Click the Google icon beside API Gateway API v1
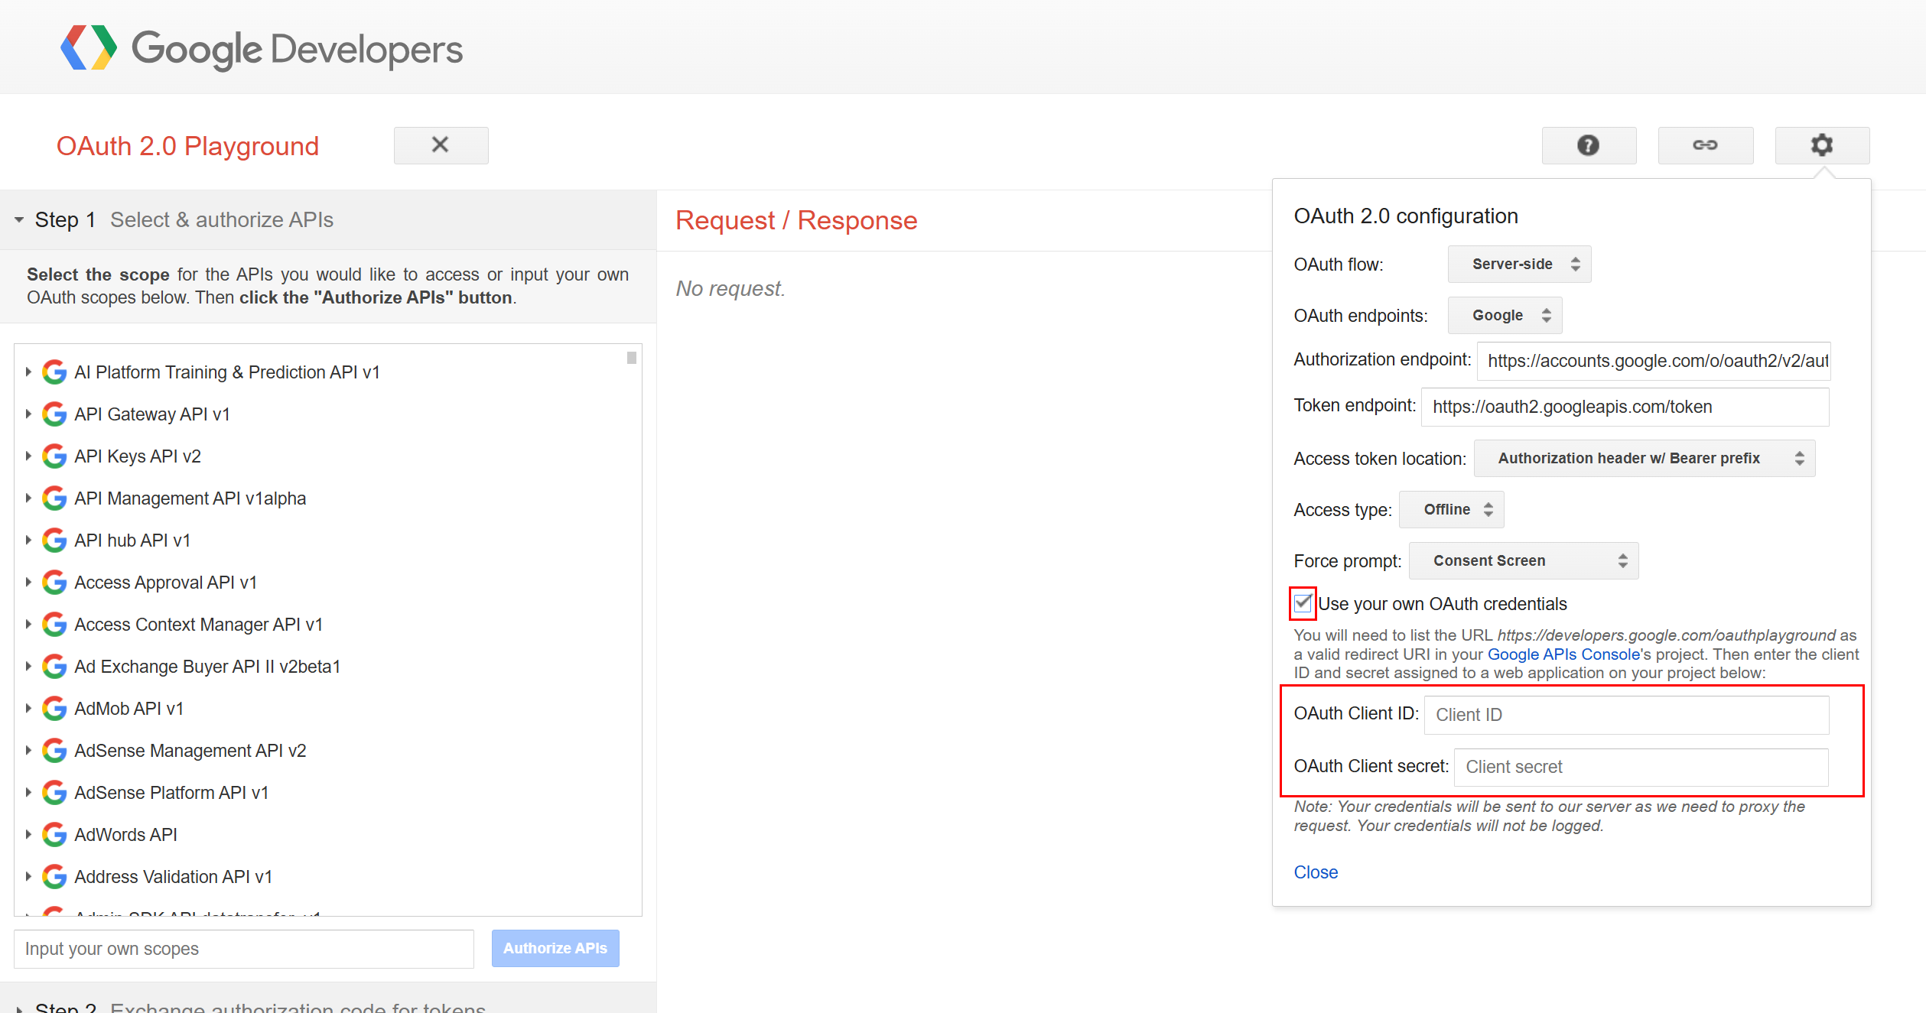The height and width of the screenshot is (1013, 1926). point(54,414)
